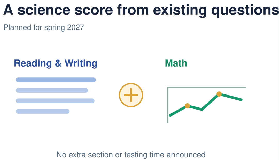Click the 'No extra section' footer caption
Viewport: 279px width, 160px height.
pos(131,155)
